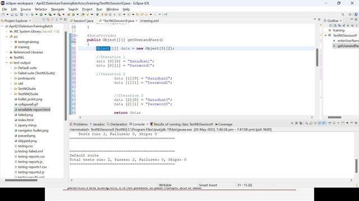Toggle Hide Fields in Outline toolbar

339,26
